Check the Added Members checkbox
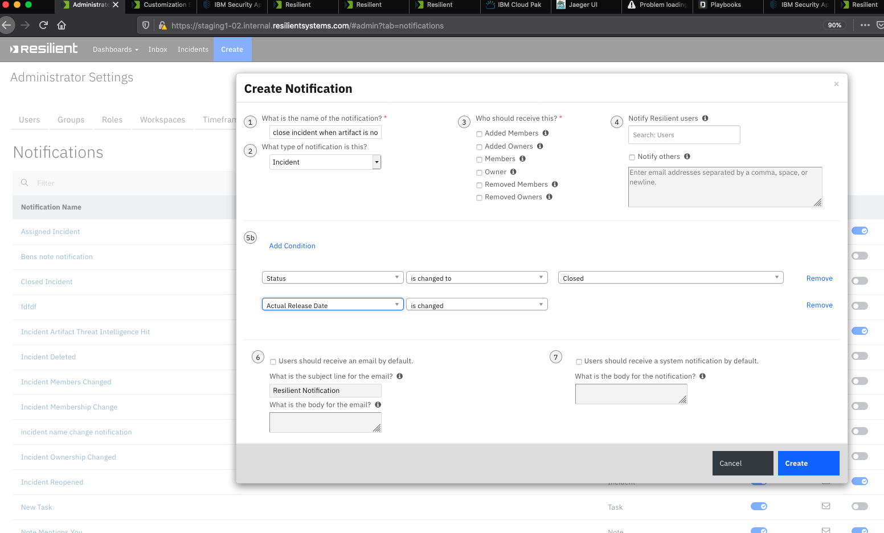 click(x=480, y=134)
